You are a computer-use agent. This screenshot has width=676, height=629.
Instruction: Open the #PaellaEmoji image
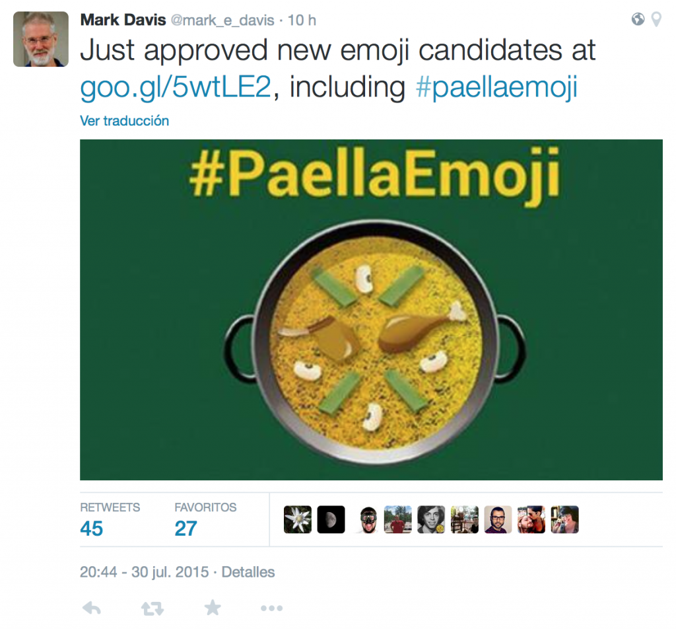(x=371, y=309)
